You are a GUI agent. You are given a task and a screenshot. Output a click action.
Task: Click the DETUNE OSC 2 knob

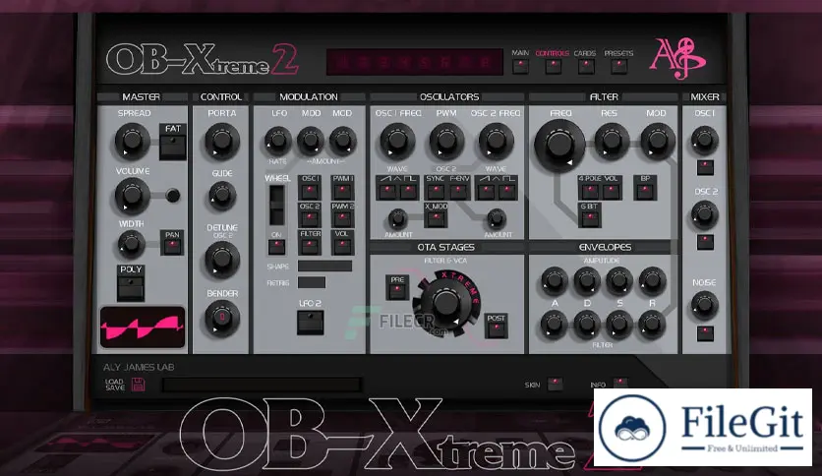pos(222,259)
